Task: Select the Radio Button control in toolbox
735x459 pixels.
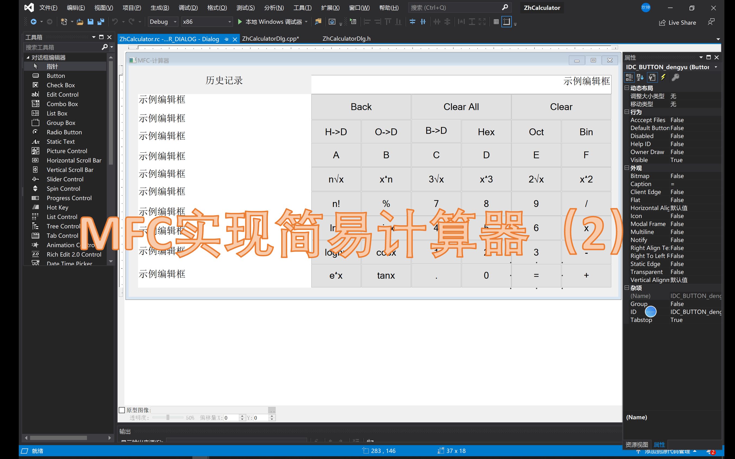Action: pos(65,132)
